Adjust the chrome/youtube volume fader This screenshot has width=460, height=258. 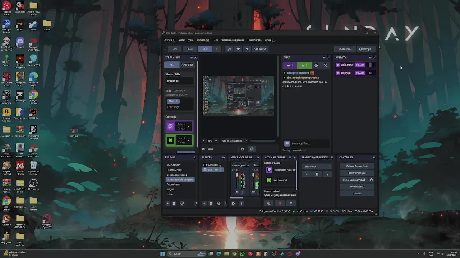236,175
